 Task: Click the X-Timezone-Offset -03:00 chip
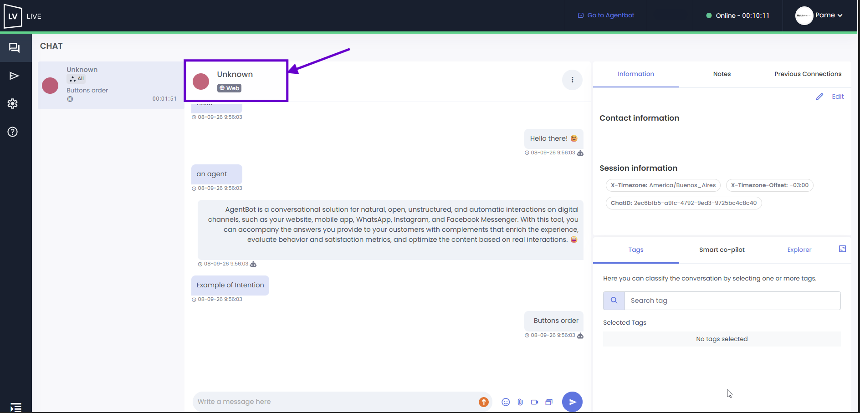click(770, 185)
